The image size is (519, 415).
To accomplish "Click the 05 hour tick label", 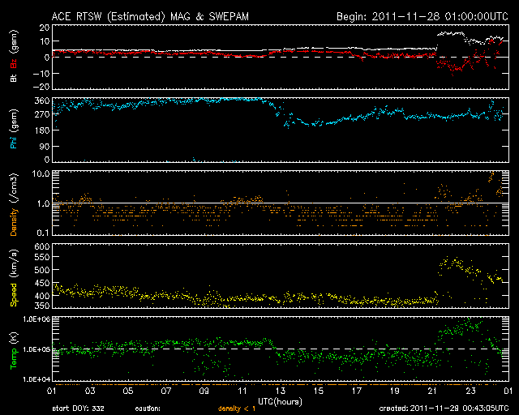I will coord(128,391).
